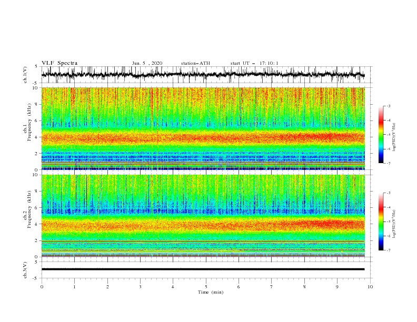Click the ch.1 color scale bar
The width and height of the screenshot is (417, 322).
(x=381, y=135)
